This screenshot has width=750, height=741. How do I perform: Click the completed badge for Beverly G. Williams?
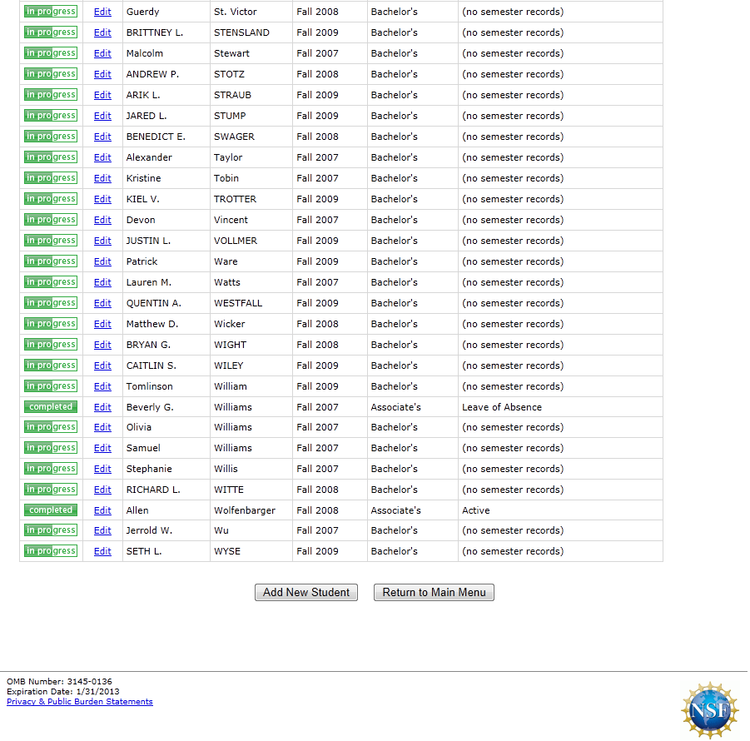click(x=51, y=407)
